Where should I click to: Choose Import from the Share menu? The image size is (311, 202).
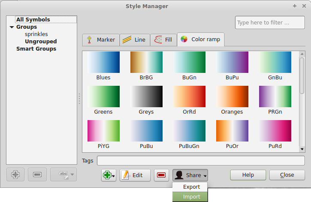point(190,197)
